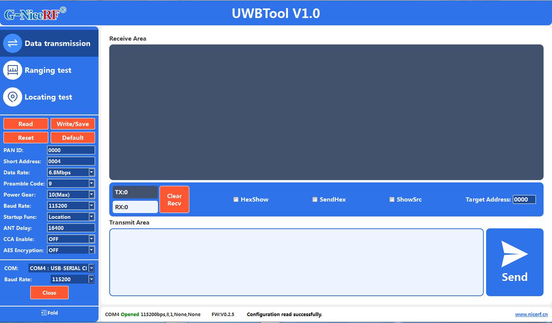This screenshot has width=552, height=323.
Task: Click the Ranging test ruler icon
Action: coord(13,70)
